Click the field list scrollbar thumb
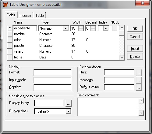 [x=122, y=33]
